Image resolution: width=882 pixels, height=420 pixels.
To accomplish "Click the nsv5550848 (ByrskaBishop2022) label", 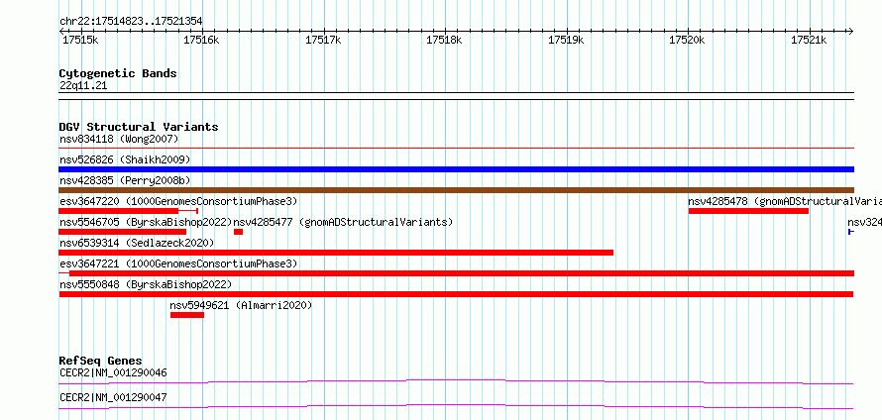I will (146, 284).
